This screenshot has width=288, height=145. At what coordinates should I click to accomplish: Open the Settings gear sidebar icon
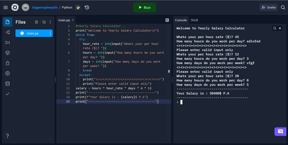[x=8, y=73]
